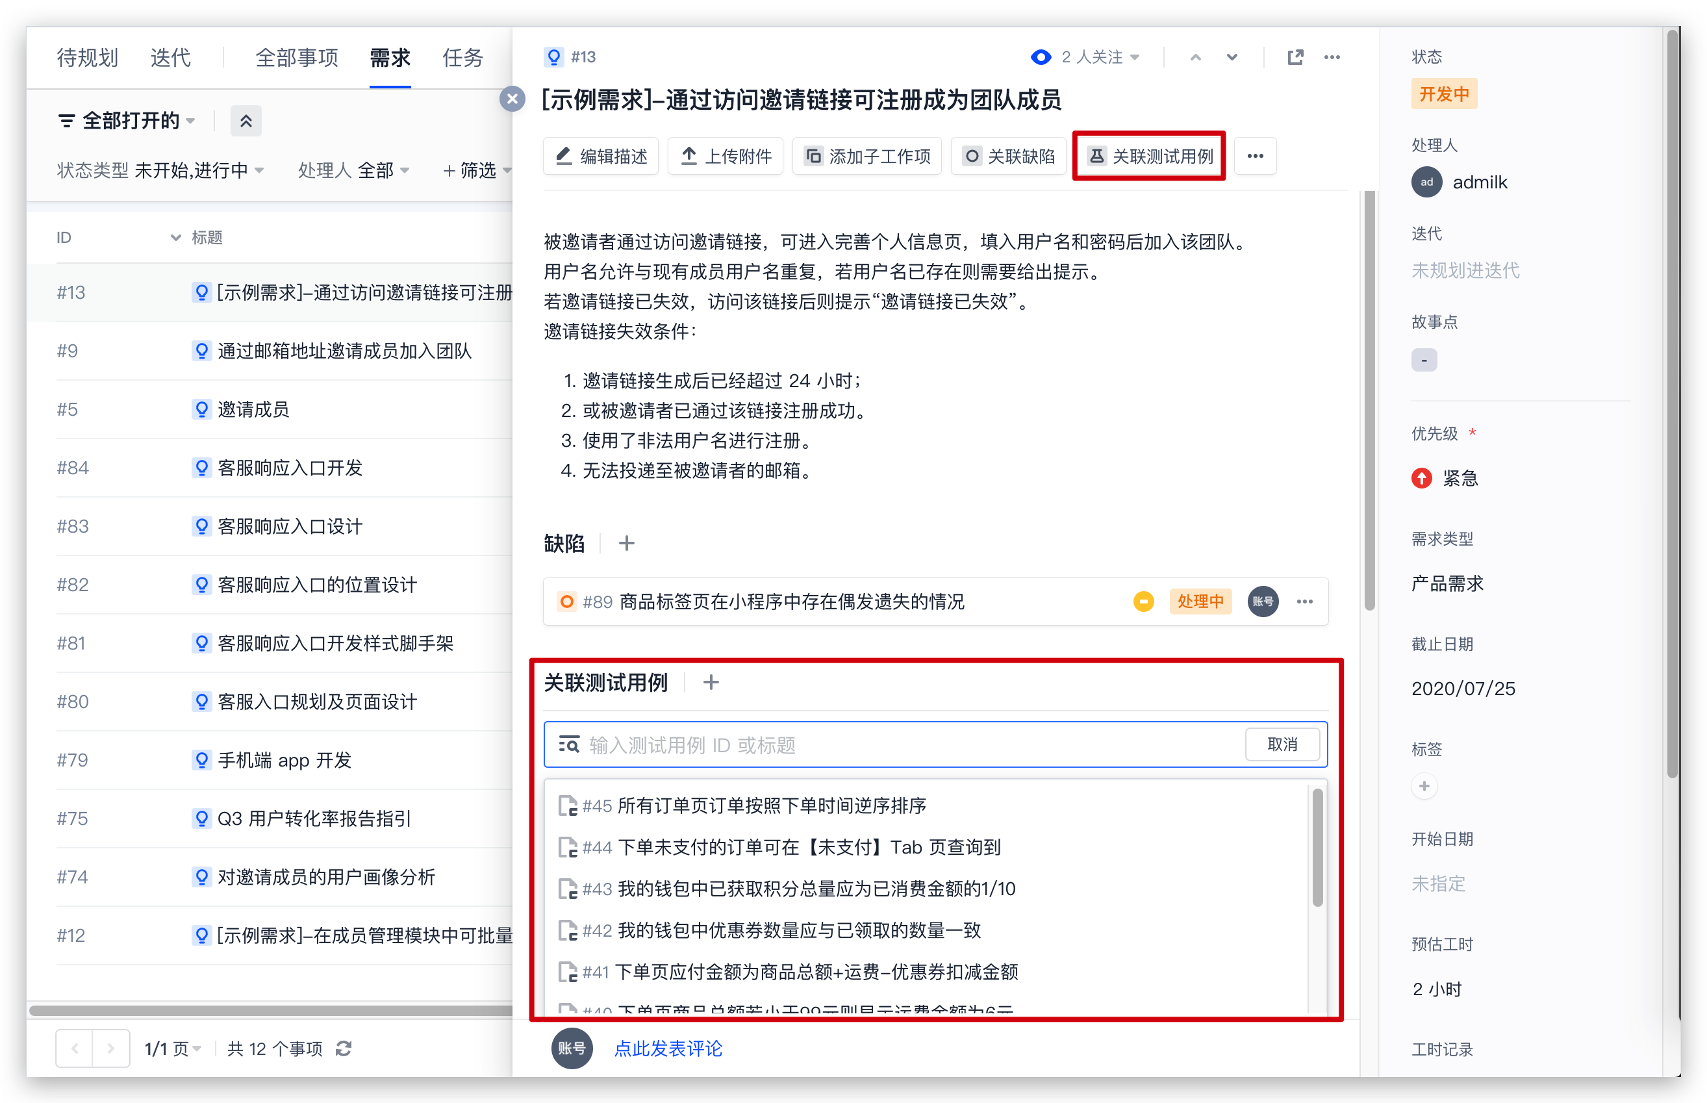Click 添加子工作项 button
The image size is (1707, 1103).
coord(866,156)
